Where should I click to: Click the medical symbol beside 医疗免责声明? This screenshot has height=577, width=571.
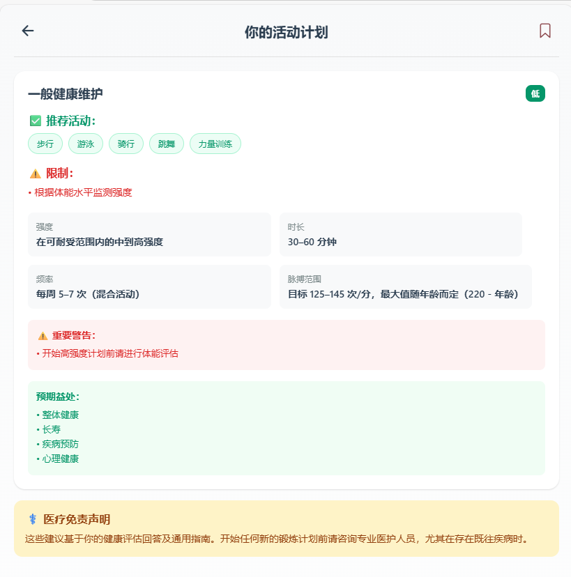pyautogui.click(x=33, y=519)
